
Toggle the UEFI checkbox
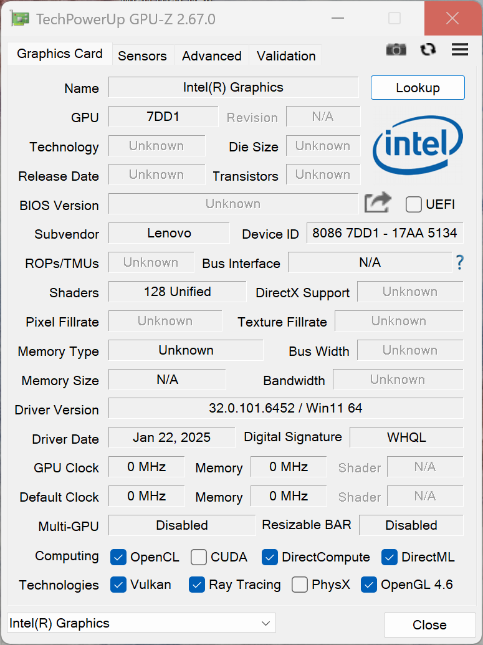[414, 204]
